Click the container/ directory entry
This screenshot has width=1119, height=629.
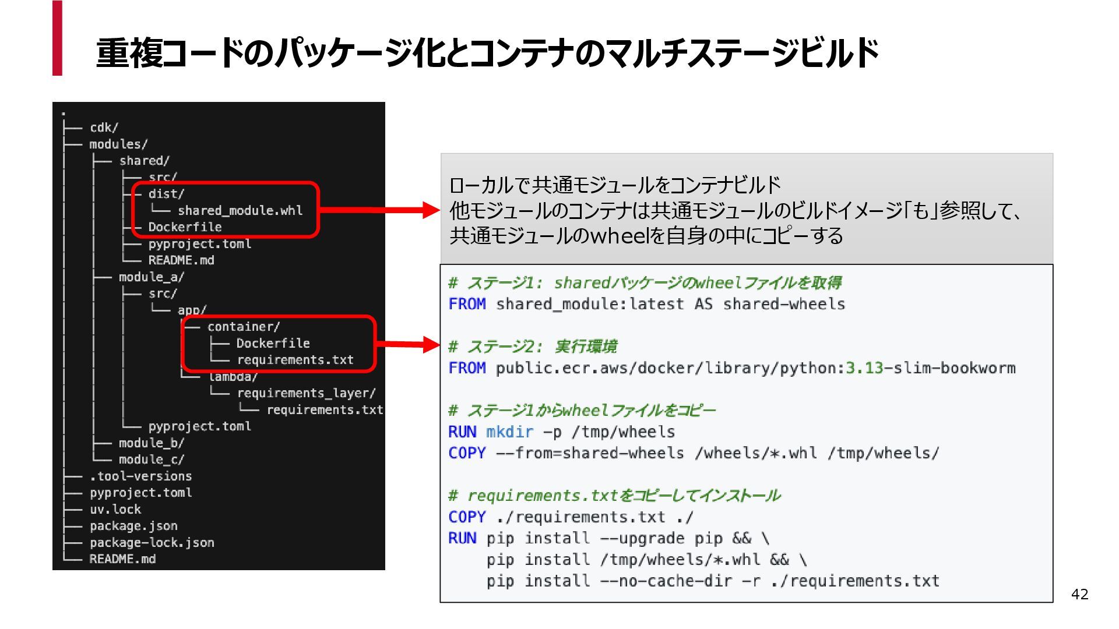[244, 327]
